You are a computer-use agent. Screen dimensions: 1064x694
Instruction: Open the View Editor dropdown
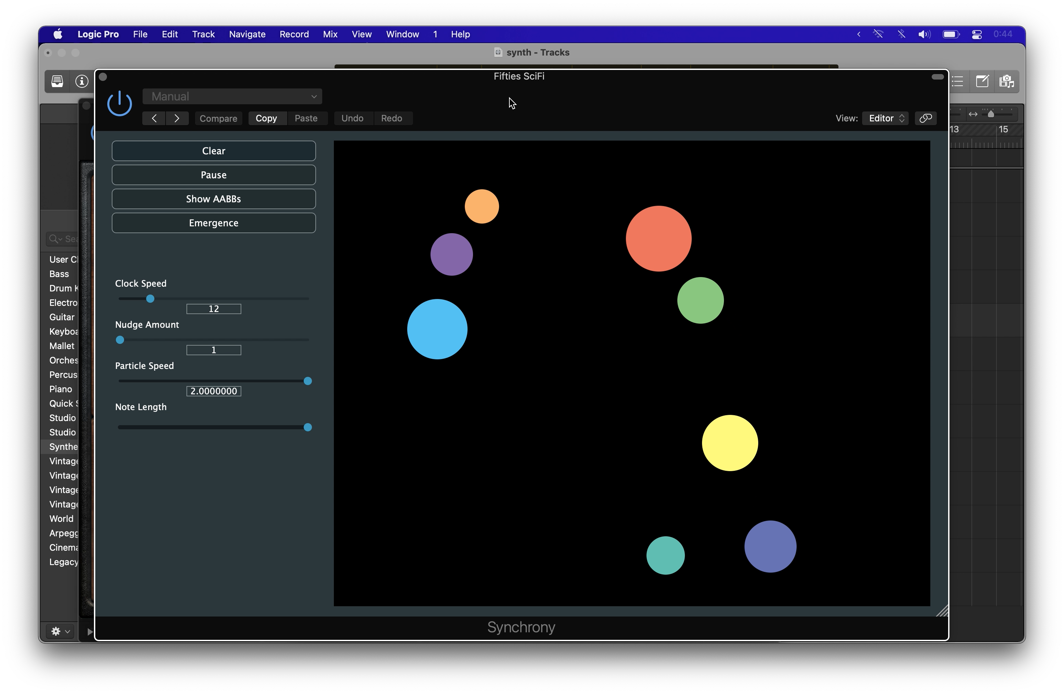(x=886, y=118)
